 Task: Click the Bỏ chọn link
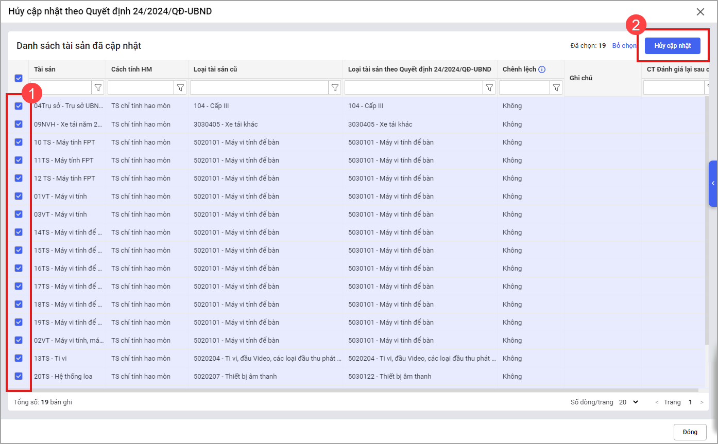(x=624, y=46)
